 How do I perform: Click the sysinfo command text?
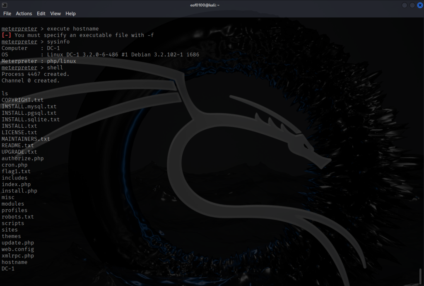(x=58, y=42)
